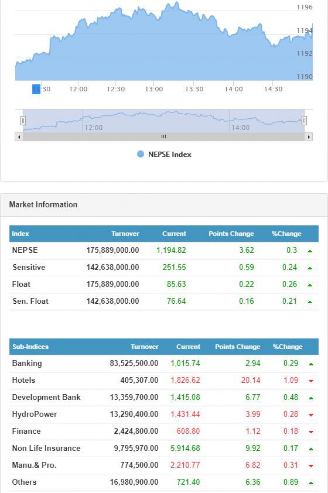Click the green up arrow in NEPSE row
The width and height of the screenshot is (328, 493).
310,251
